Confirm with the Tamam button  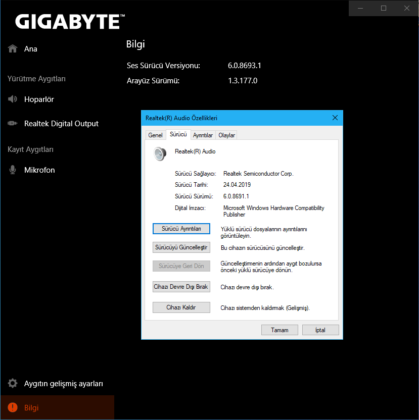pyautogui.click(x=280, y=330)
